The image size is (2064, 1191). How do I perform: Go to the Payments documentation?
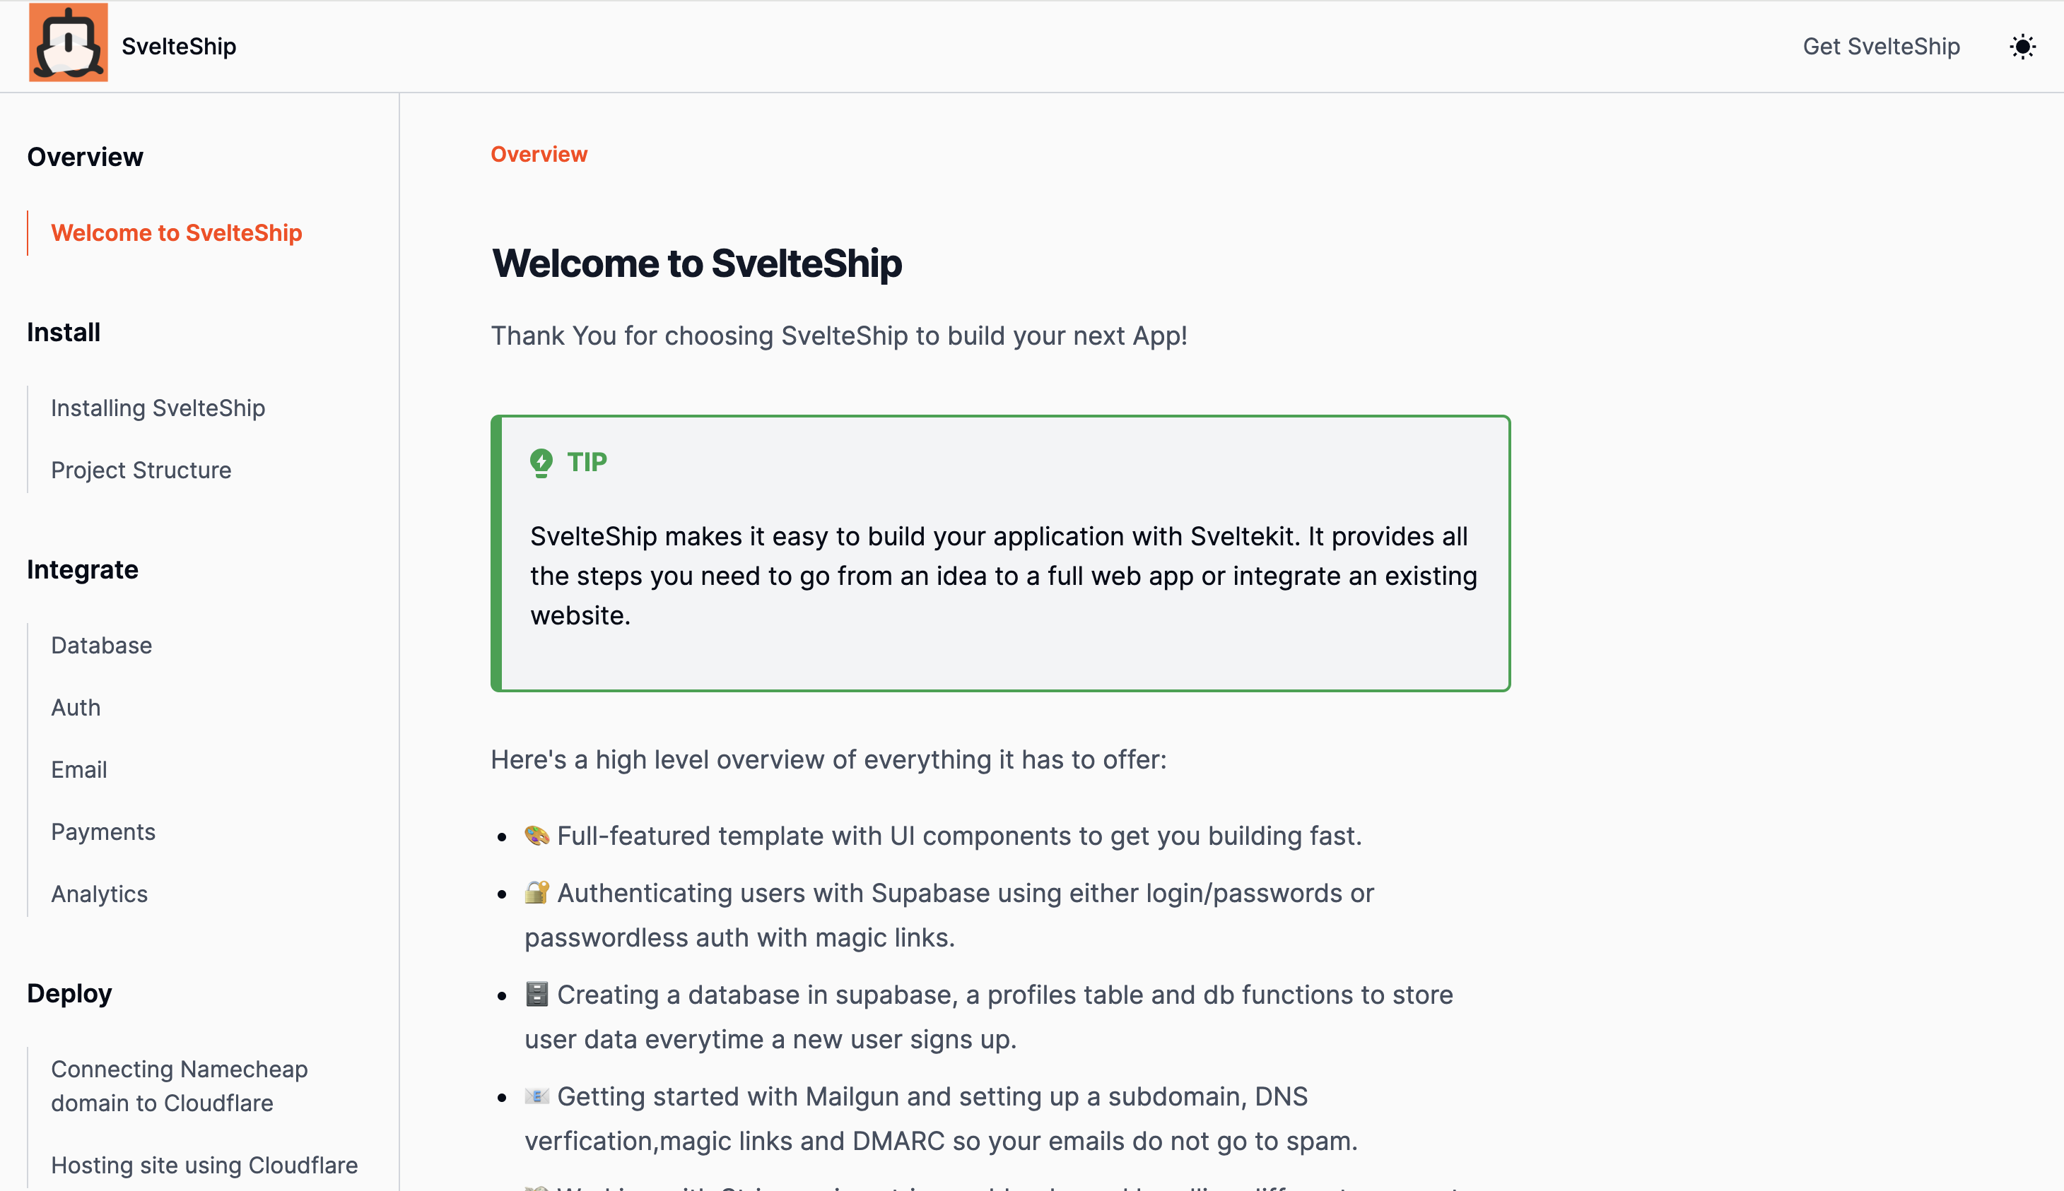pos(103,831)
